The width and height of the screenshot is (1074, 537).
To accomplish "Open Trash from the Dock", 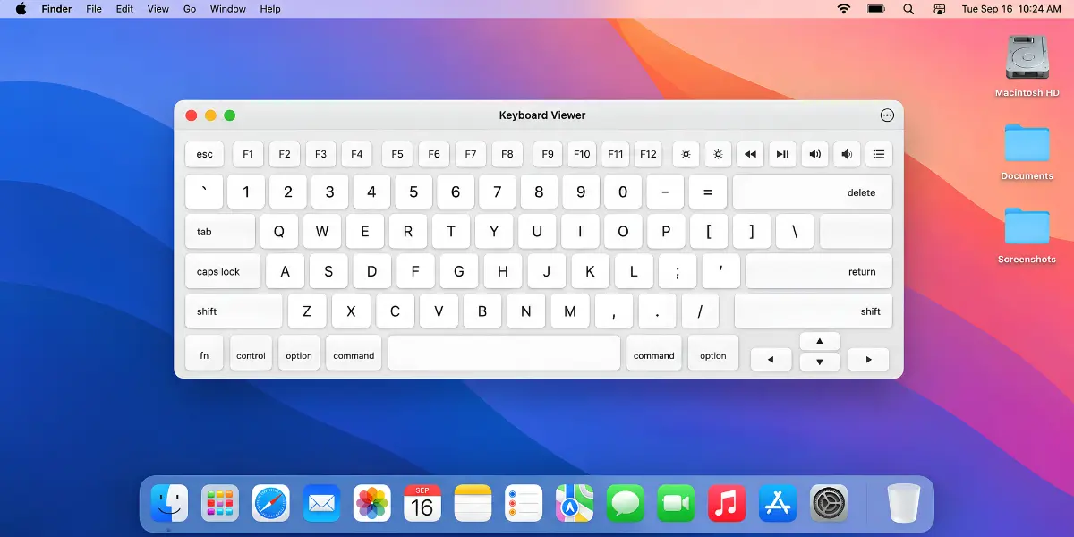I will (x=904, y=503).
